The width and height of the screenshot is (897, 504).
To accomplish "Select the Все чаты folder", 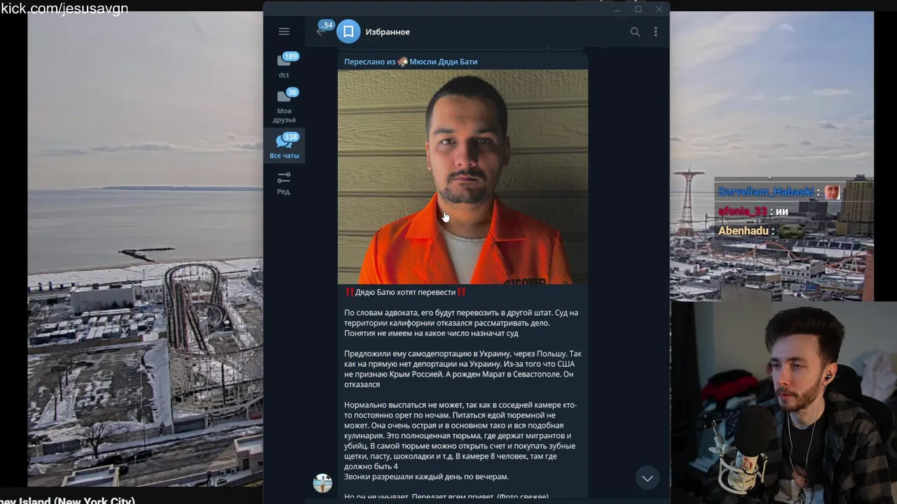I will pos(284,146).
